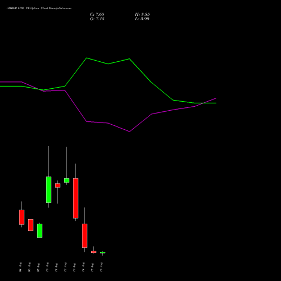Select the close value 'C: 7.65'
This screenshot has height=281, width=281.
(x=97, y=15)
